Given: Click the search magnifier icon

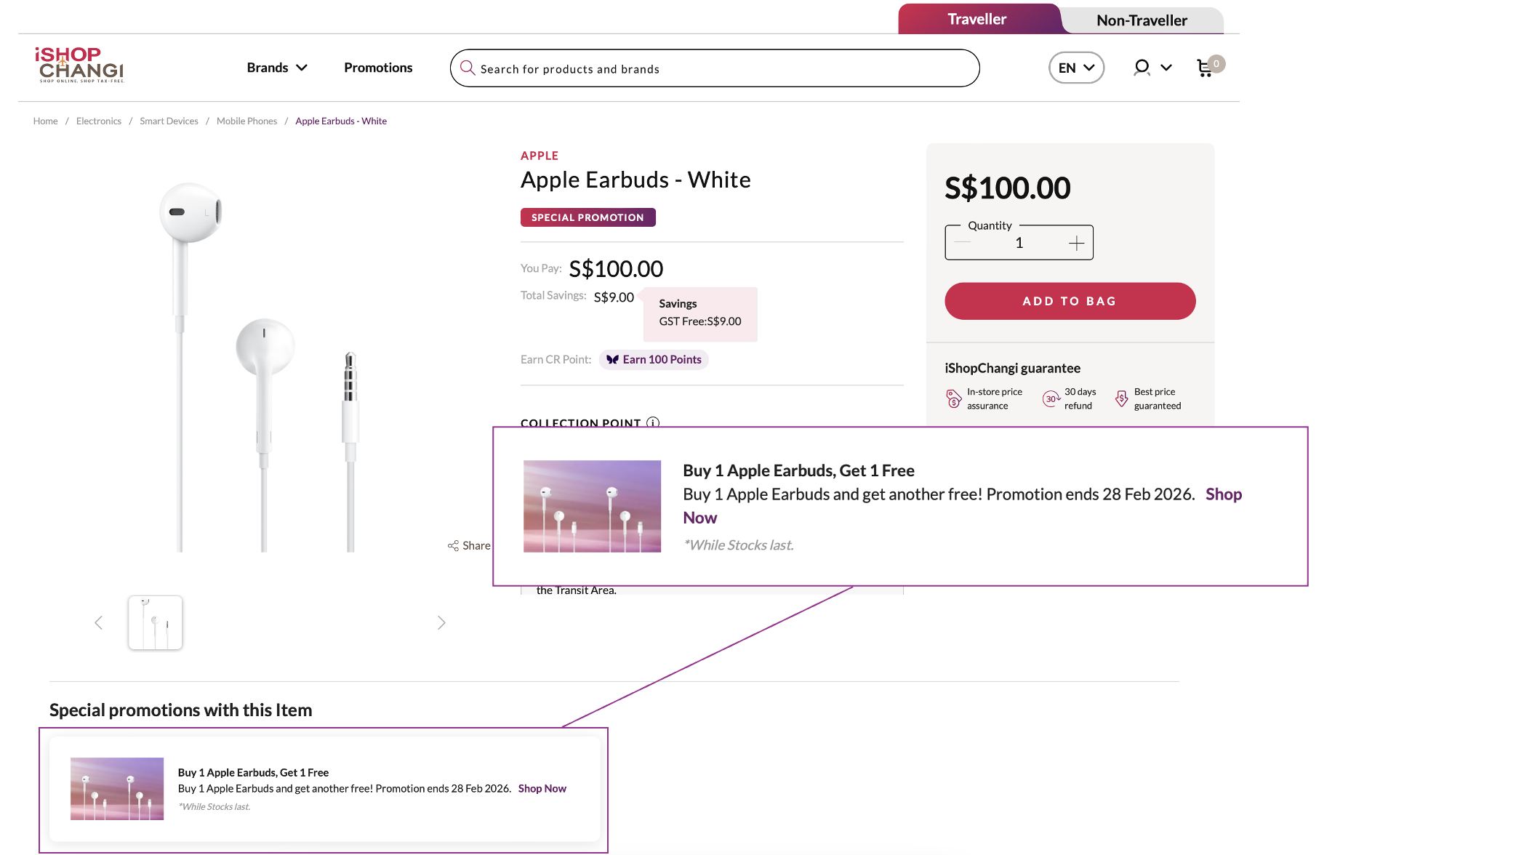Looking at the screenshot, I should 468,68.
